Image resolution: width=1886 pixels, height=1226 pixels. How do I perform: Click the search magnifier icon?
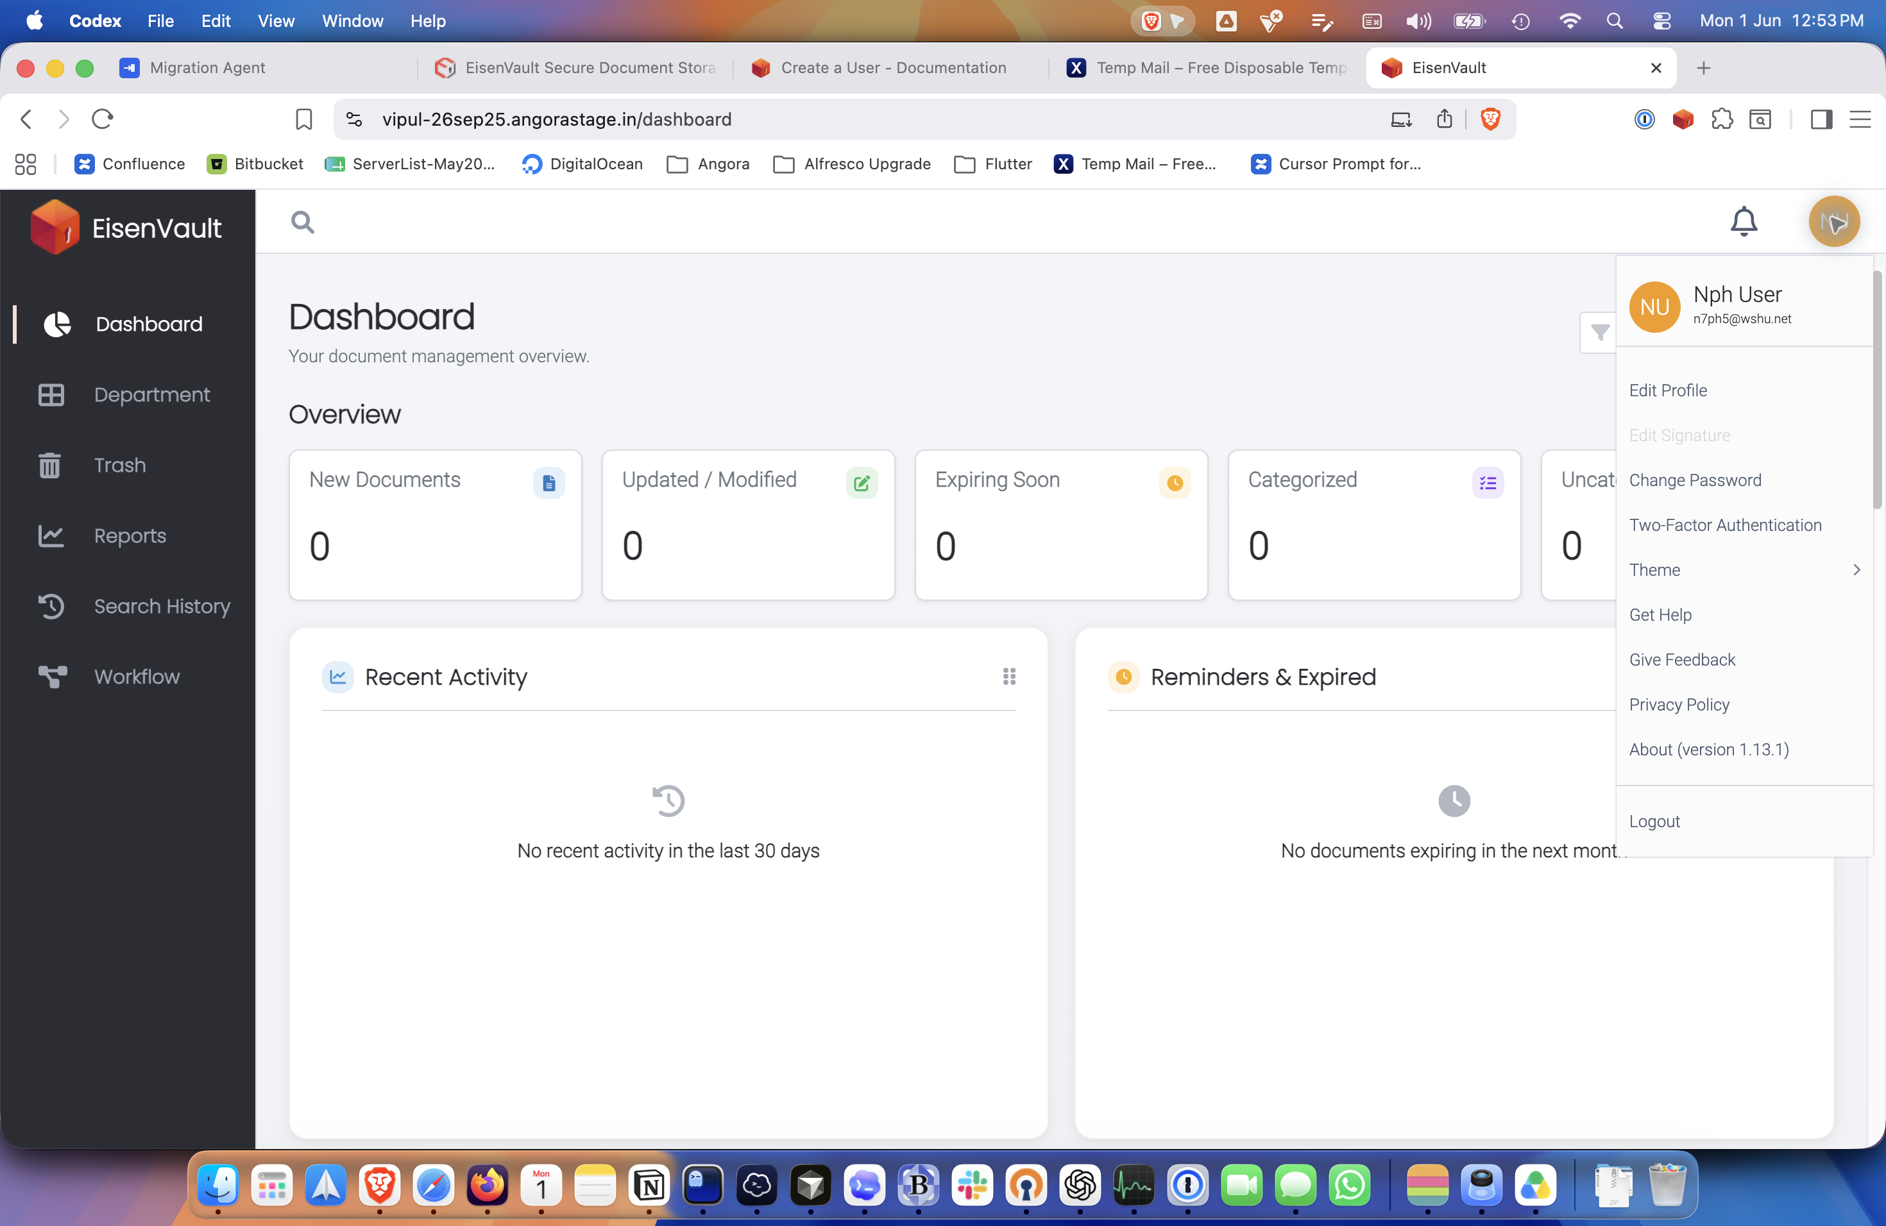coord(302,222)
